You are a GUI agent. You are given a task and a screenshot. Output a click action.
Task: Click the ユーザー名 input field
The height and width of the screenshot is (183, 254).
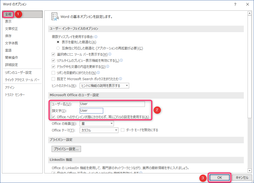112,104
